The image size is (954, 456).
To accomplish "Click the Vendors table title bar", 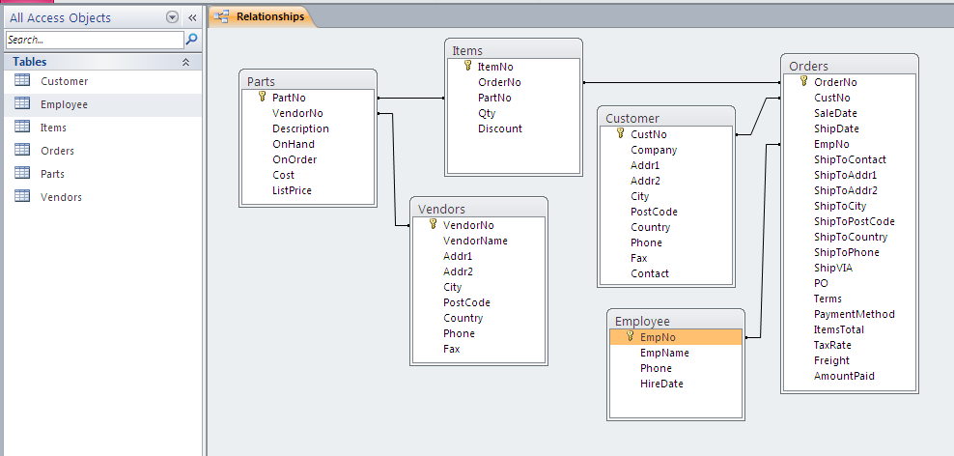I will (479, 209).
